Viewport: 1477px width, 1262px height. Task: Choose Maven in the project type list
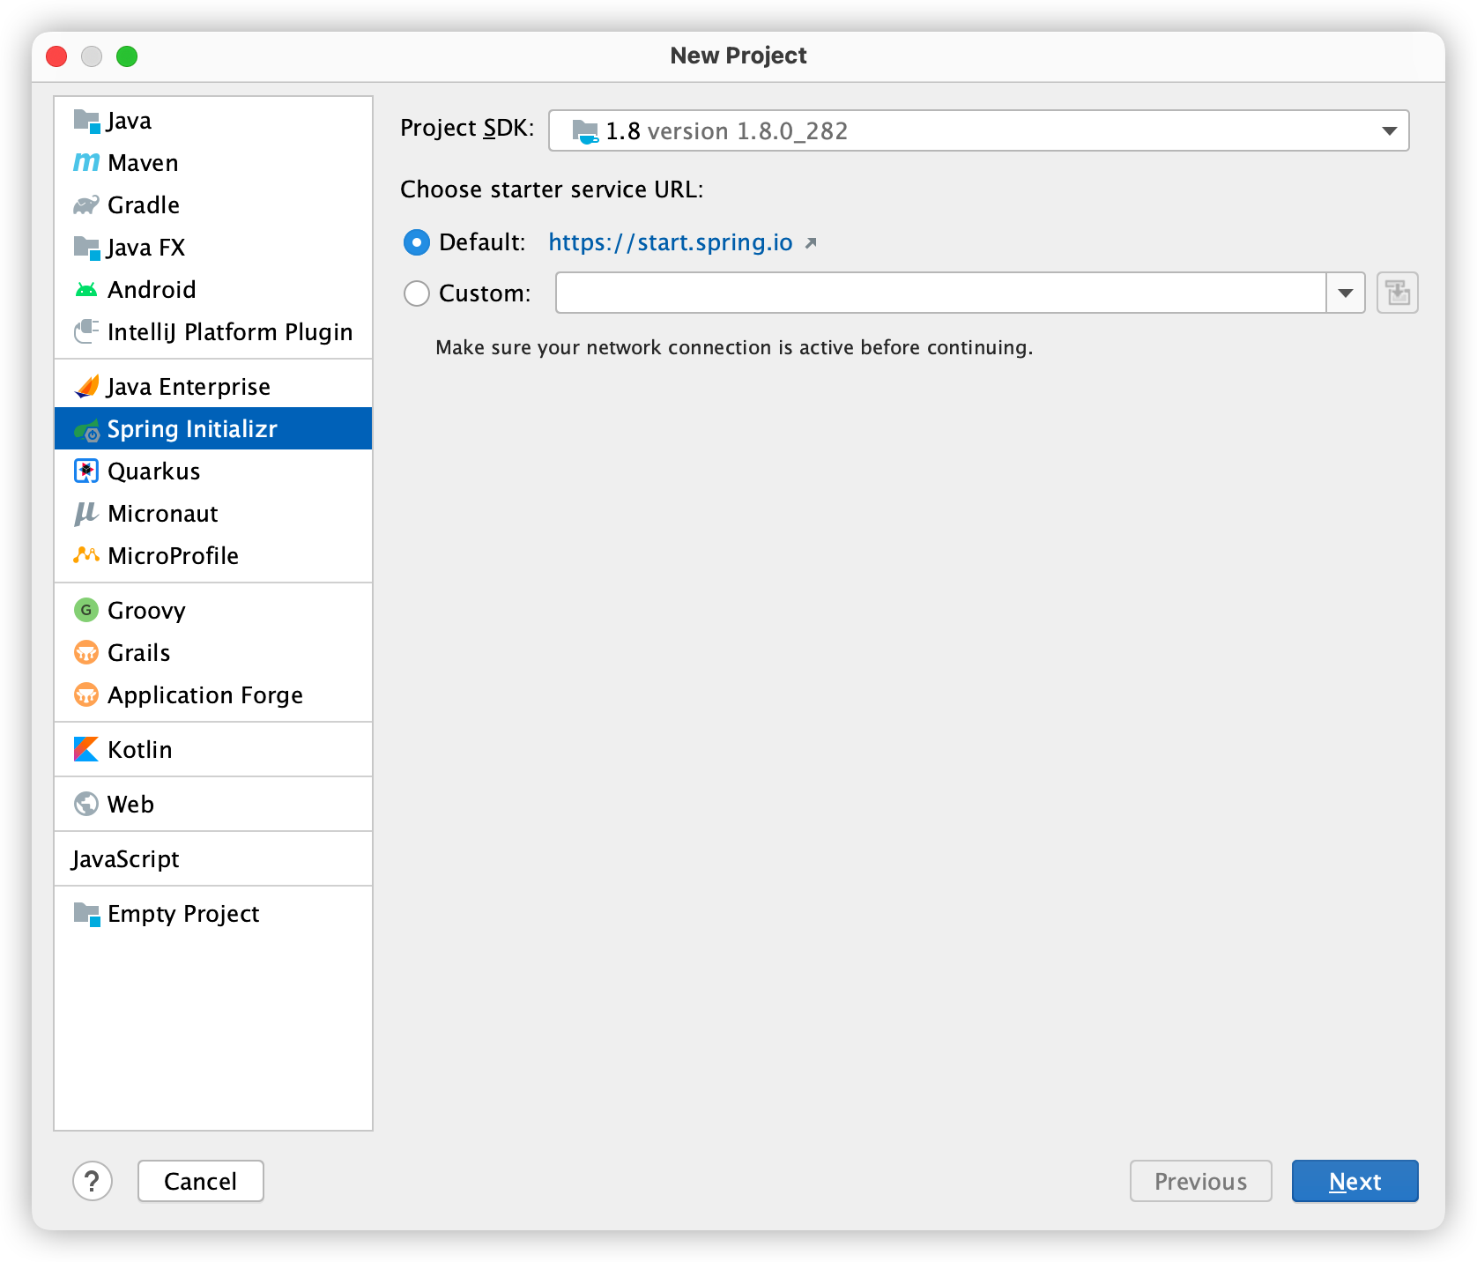click(x=213, y=163)
